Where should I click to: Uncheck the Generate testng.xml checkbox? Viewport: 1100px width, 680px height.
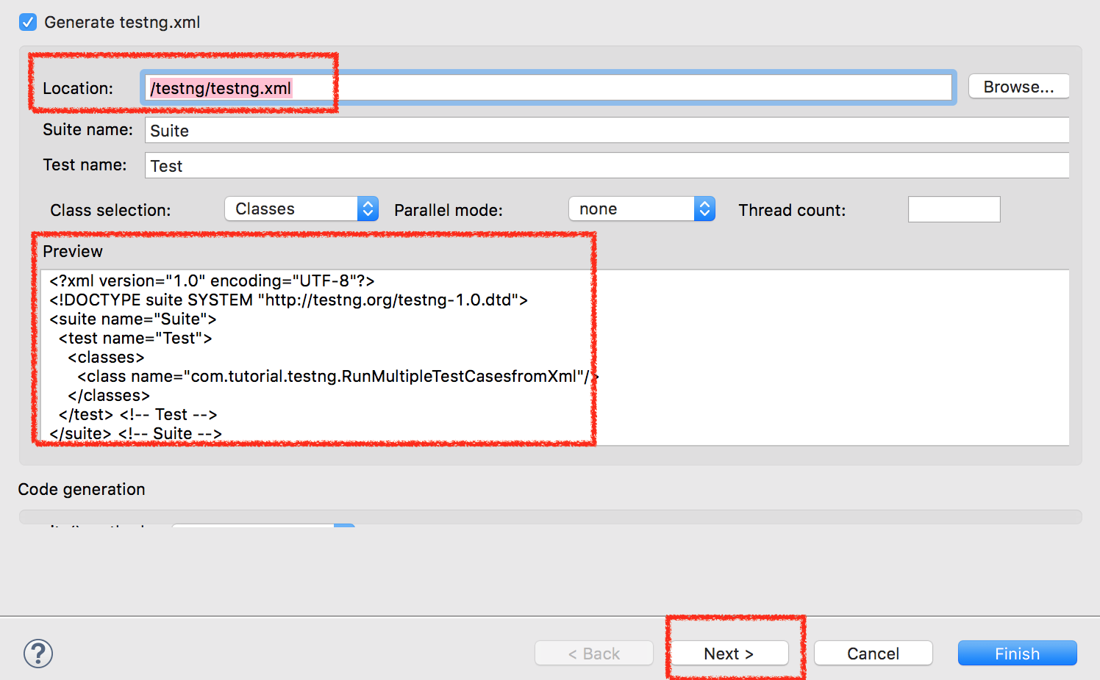tap(28, 22)
